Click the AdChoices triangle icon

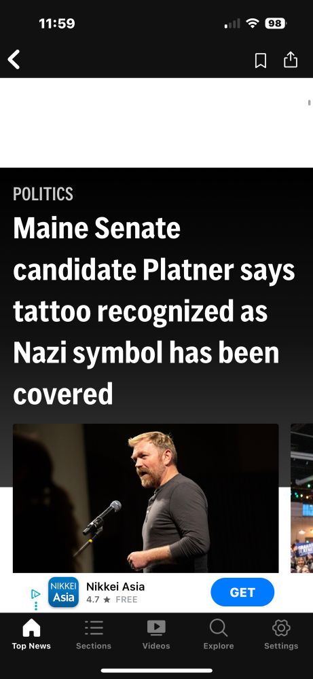[x=35, y=594]
